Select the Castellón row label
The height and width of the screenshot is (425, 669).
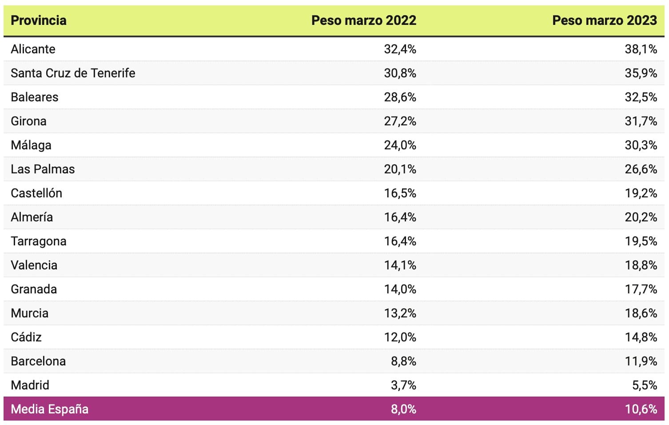point(36,193)
